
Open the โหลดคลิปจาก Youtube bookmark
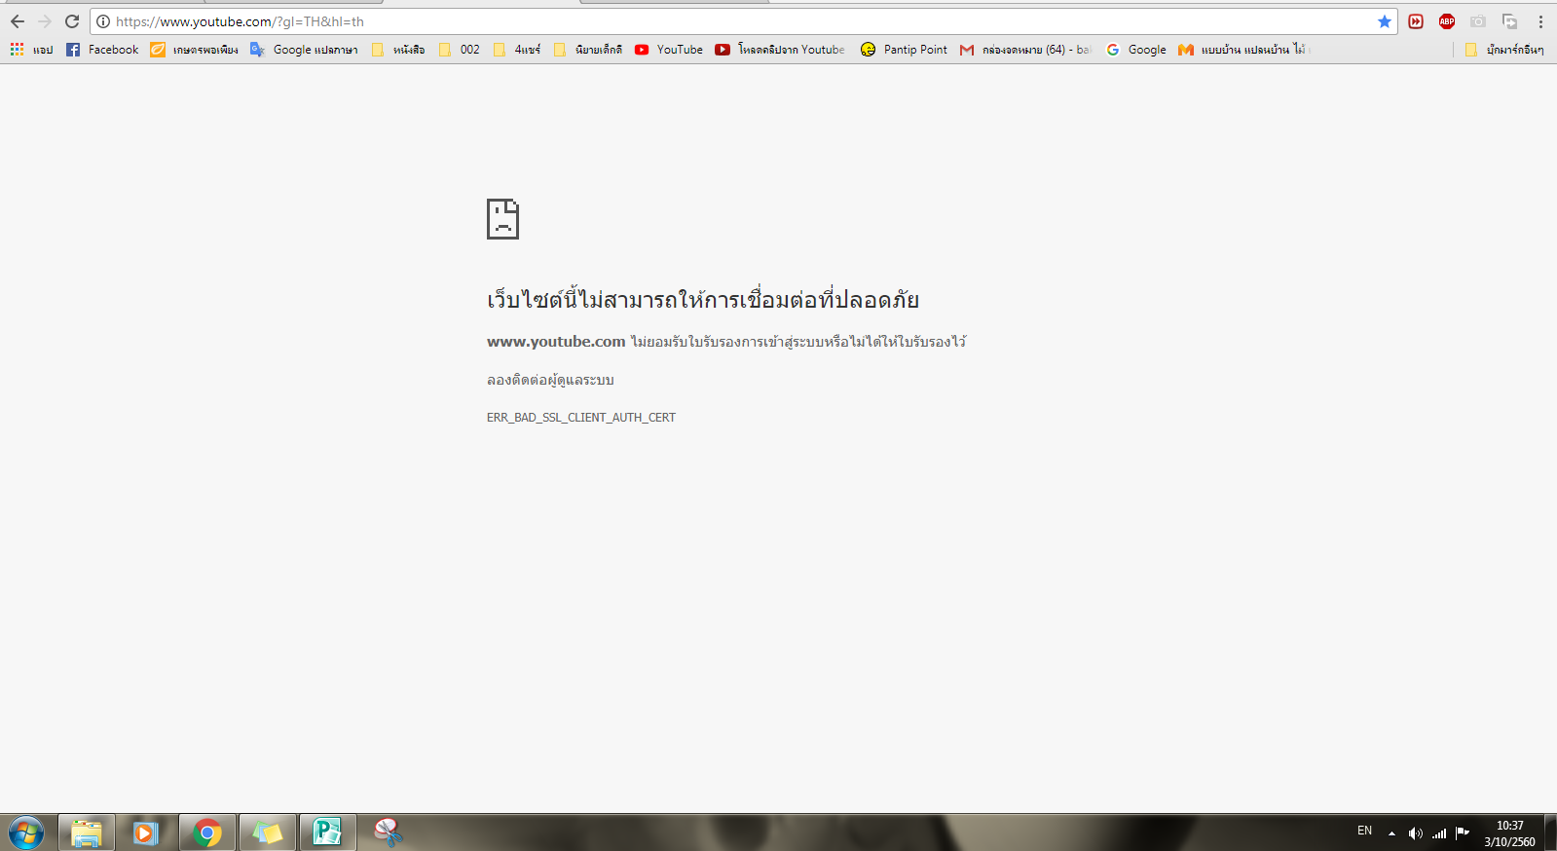tap(780, 50)
